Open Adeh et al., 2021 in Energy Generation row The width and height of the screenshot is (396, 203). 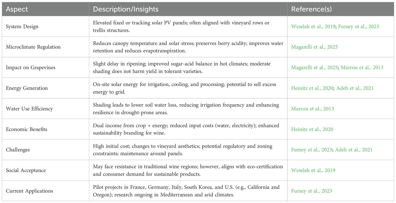point(355,88)
